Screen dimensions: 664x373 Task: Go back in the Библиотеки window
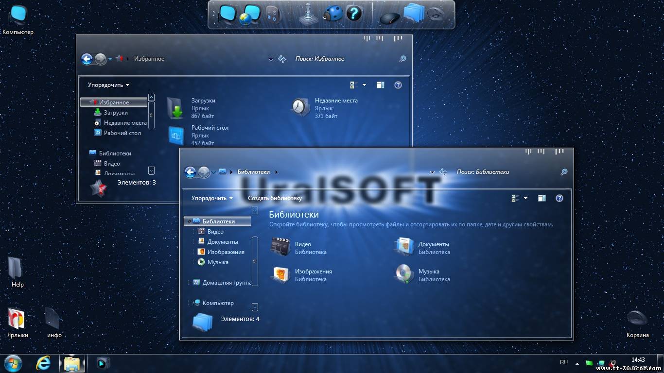[x=190, y=172]
